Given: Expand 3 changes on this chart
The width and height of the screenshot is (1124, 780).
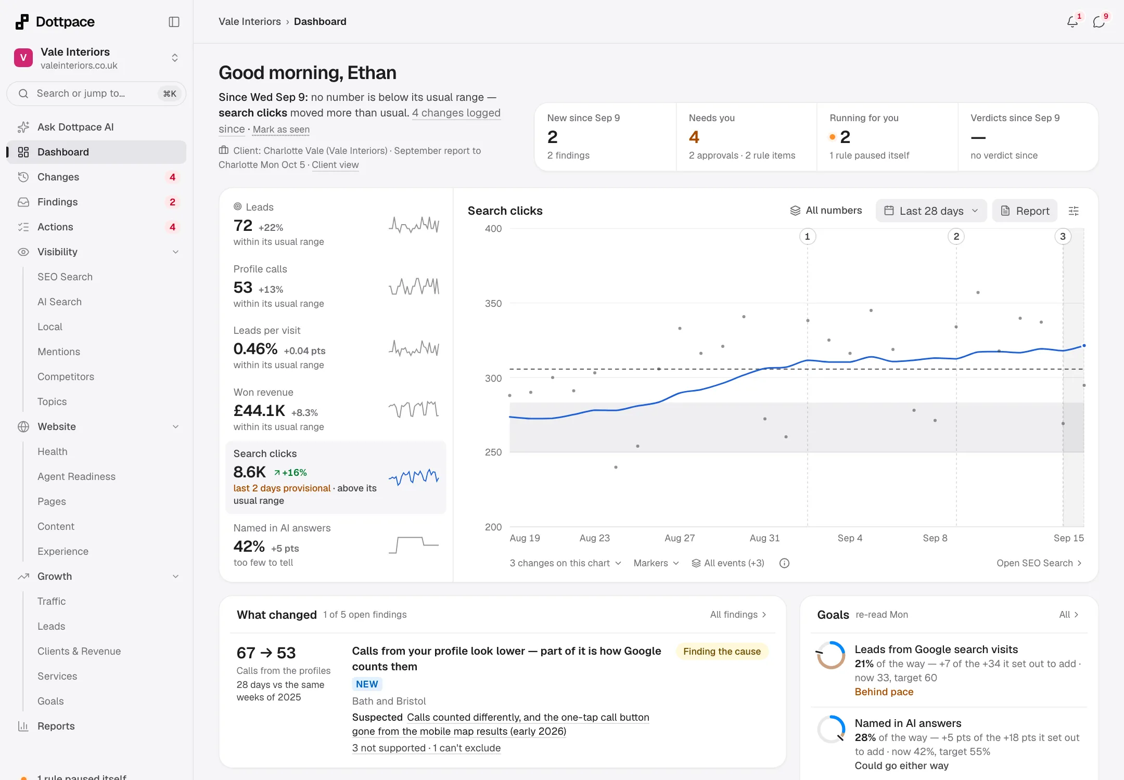Looking at the screenshot, I should tap(565, 563).
